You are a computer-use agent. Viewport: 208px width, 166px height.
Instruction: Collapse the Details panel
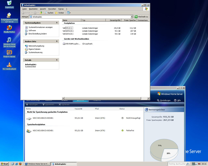click(x=57, y=60)
